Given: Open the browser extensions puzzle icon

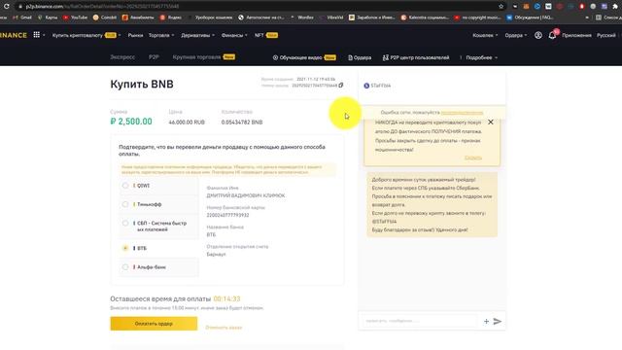Looking at the screenshot, I should tap(615, 7).
